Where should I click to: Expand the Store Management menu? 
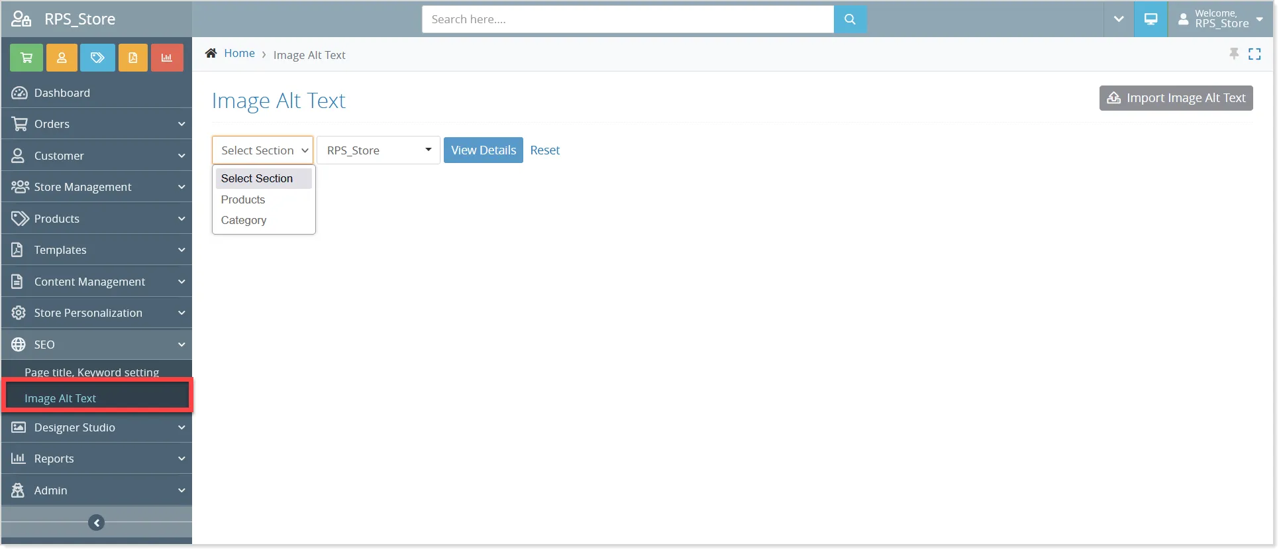pyautogui.click(x=97, y=187)
